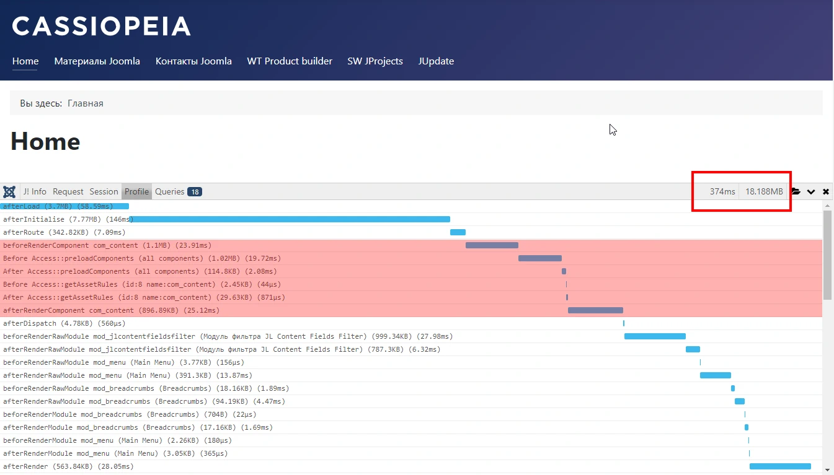Image resolution: width=834 pixels, height=475 pixels.
Task: Switch to the Session tab
Action: pos(103,191)
